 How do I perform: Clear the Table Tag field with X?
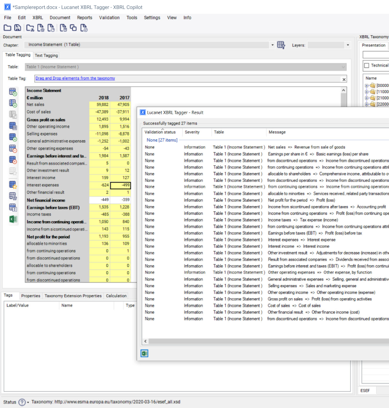click(x=343, y=79)
